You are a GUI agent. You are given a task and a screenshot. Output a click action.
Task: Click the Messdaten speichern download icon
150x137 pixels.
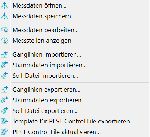4,16
